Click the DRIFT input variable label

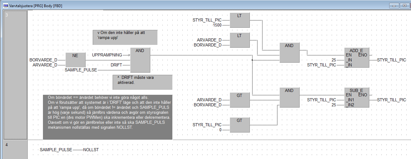[116, 65]
